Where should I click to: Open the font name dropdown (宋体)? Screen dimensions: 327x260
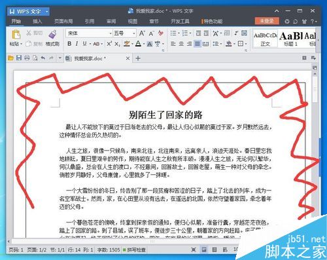[111, 33]
